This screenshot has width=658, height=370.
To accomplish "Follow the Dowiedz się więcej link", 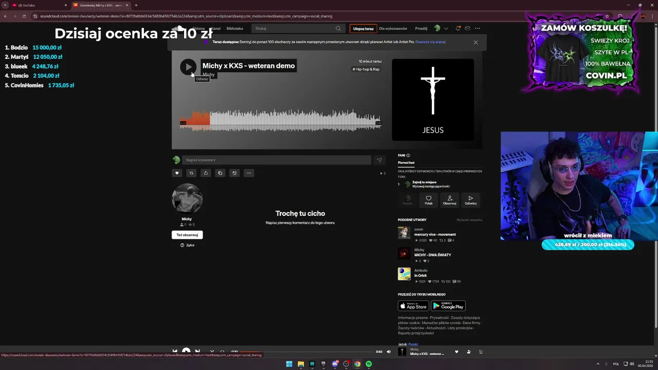I will click(430, 42).
